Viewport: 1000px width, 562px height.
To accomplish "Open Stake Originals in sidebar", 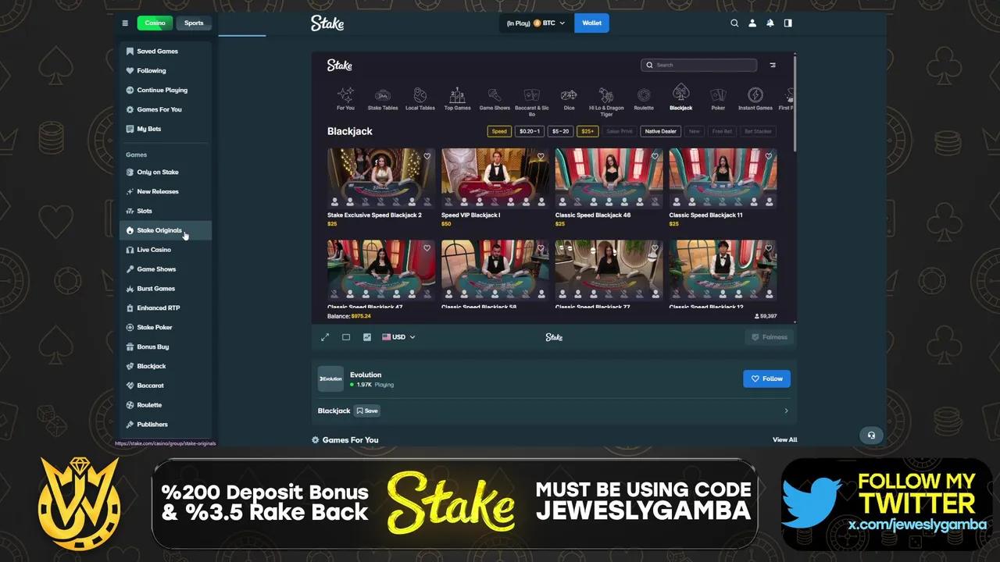I will click(x=165, y=230).
